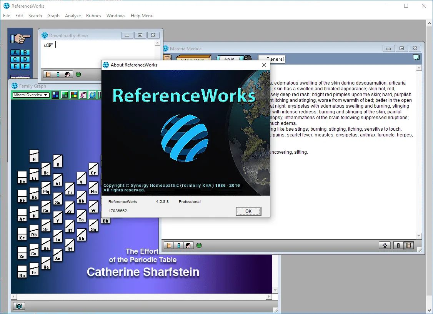This screenshot has height=314, width=433.
Task: Click the person's head icon in DownLoadLy.iR.rwc window
Action: [67, 74]
